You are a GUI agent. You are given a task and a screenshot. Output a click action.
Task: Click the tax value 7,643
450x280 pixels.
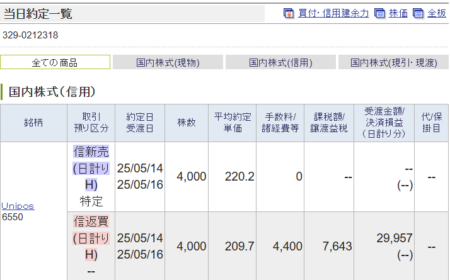(337, 247)
